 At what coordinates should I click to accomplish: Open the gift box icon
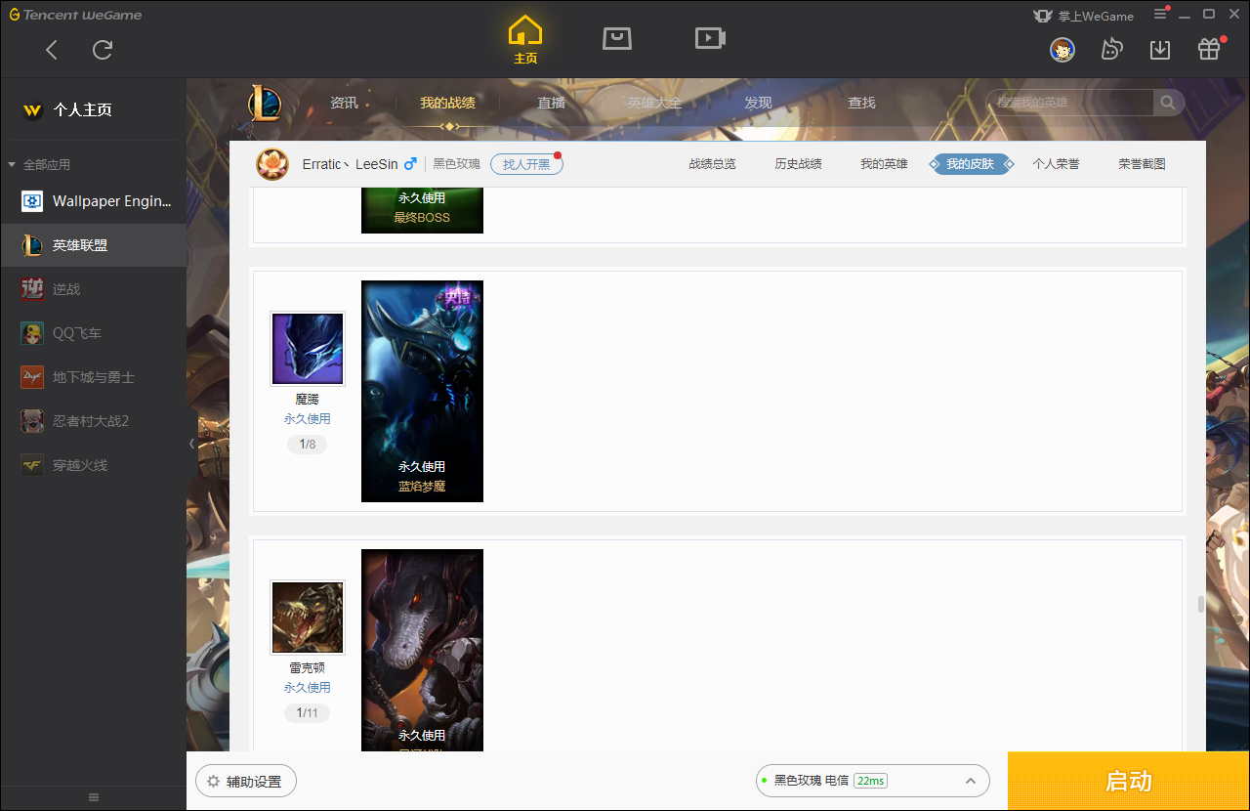(x=1209, y=50)
